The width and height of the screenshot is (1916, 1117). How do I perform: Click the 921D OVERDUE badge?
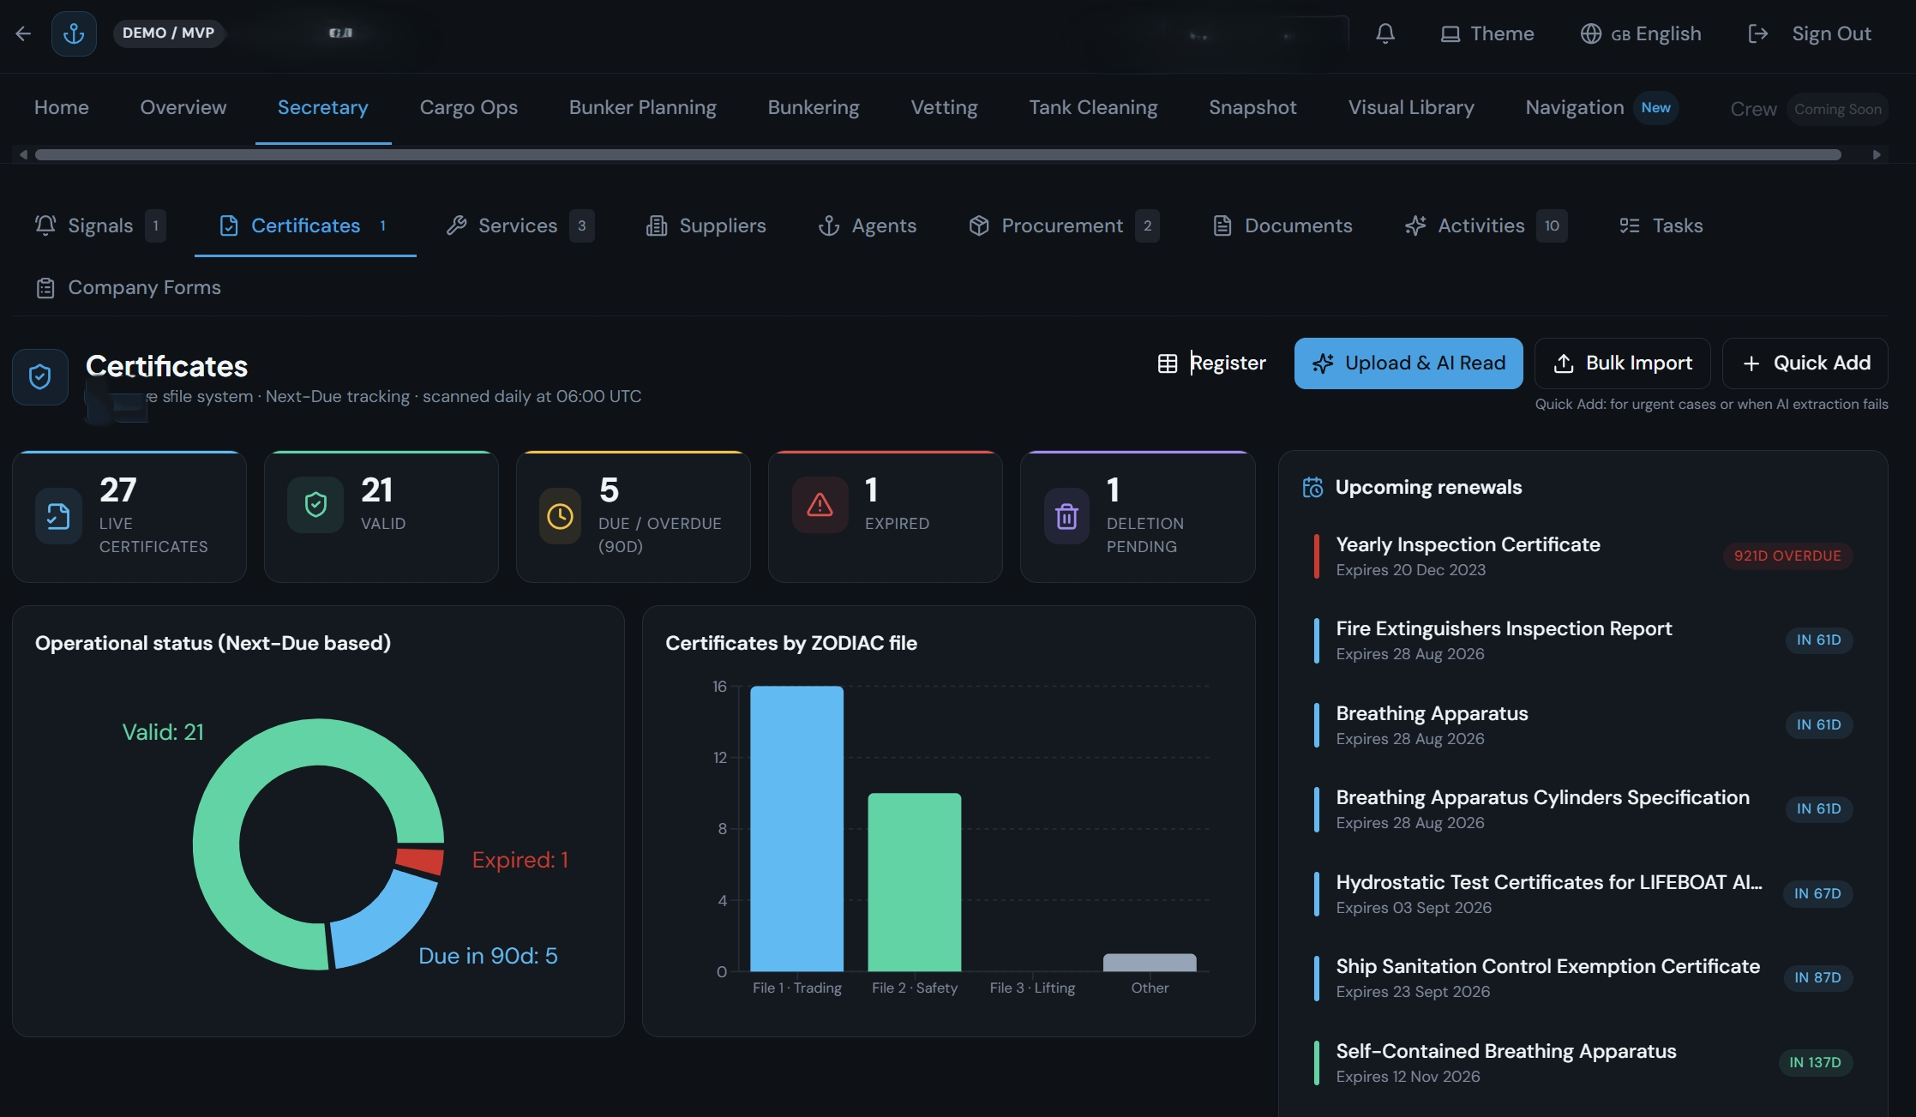pyautogui.click(x=1787, y=555)
